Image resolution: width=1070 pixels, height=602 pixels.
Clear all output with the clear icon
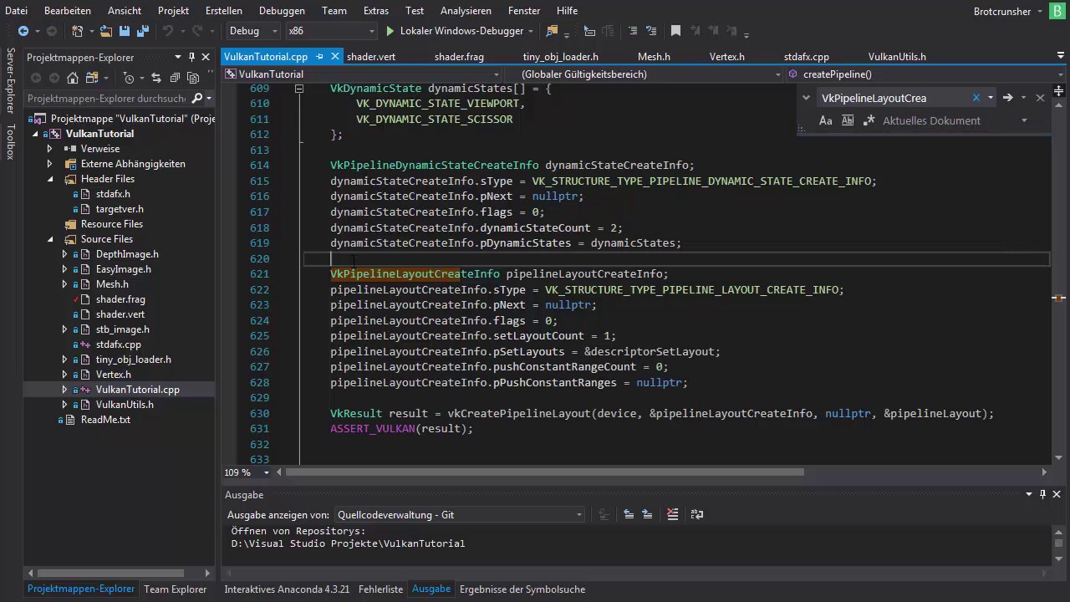pos(672,515)
